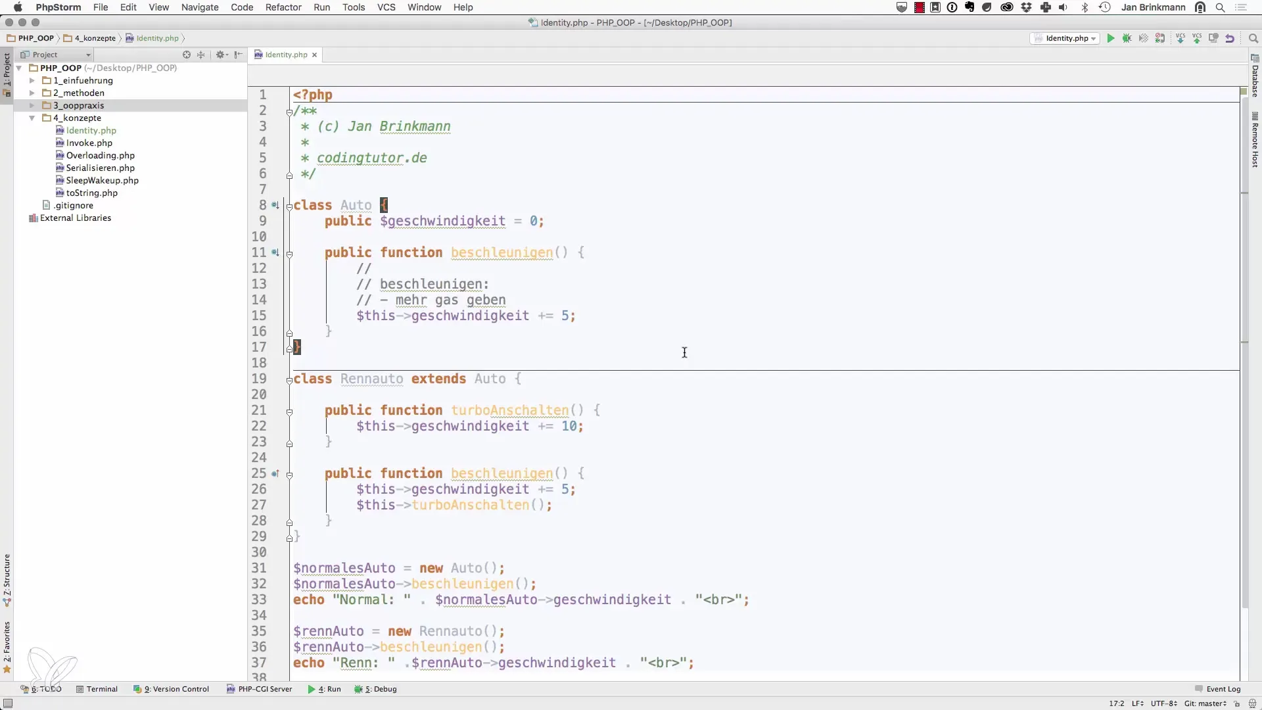The width and height of the screenshot is (1262, 710).
Task: Open the Debug tool window
Action: (375, 689)
